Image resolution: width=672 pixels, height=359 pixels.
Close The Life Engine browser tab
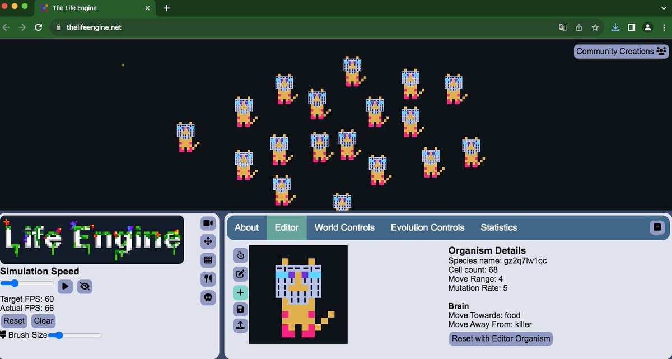click(x=147, y=8)
